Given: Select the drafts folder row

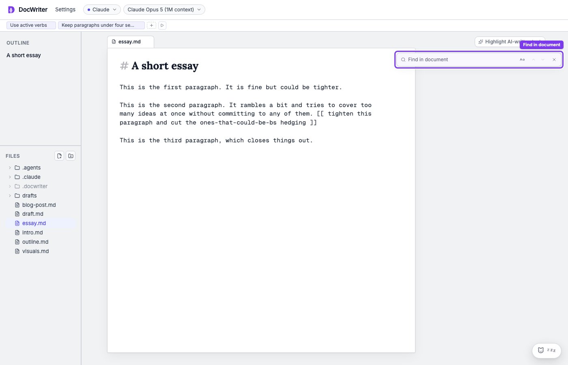Looking at the screenshot, I should point(41,195).
